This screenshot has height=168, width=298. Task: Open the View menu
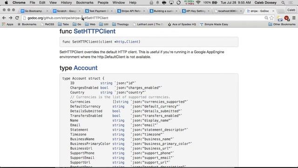[53, 3]
